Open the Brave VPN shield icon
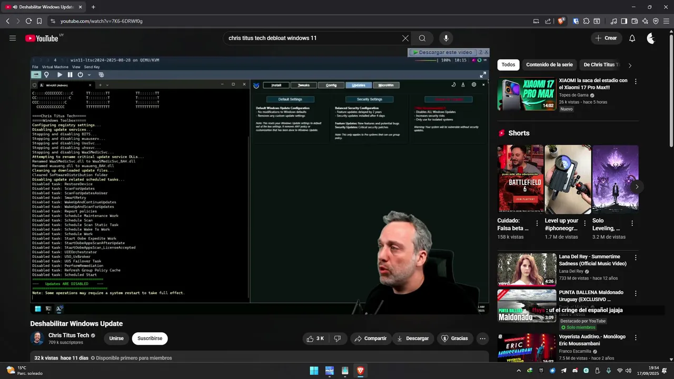The image size is (674, 379). coord(656,21)
